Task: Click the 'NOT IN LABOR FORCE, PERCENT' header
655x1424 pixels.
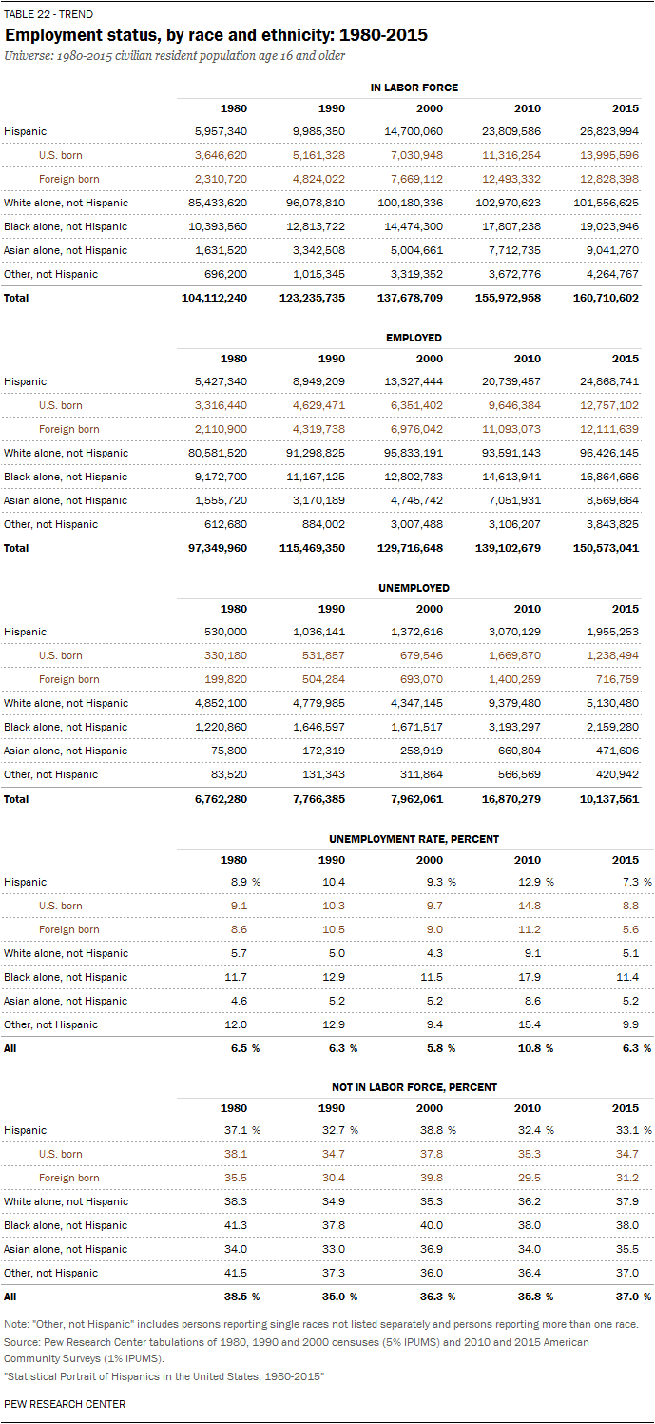Action: point(414,1087)
